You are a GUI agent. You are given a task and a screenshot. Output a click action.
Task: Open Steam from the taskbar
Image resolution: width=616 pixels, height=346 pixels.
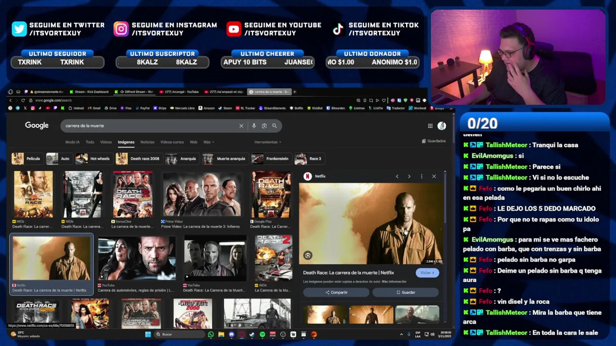tap(252, 334)
